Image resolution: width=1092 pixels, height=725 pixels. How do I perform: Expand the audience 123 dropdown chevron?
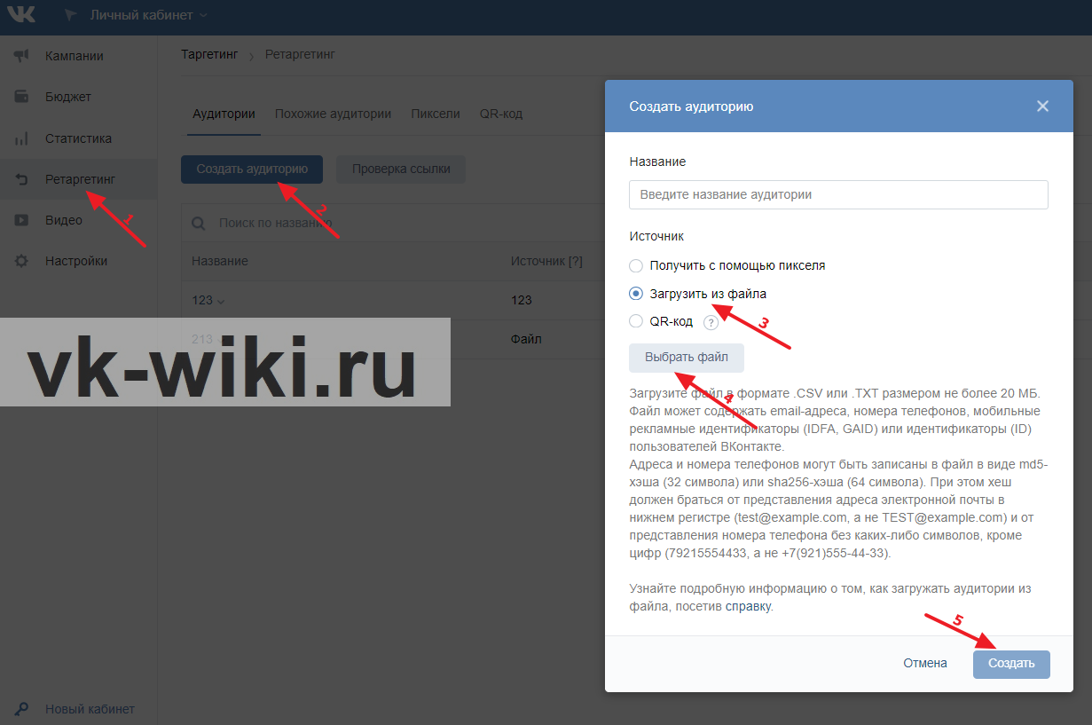point(221,302)
